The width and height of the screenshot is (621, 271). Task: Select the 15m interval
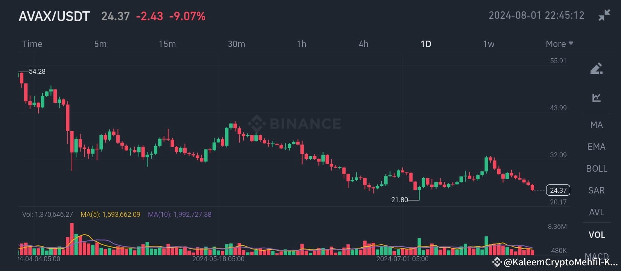point(167,44)
